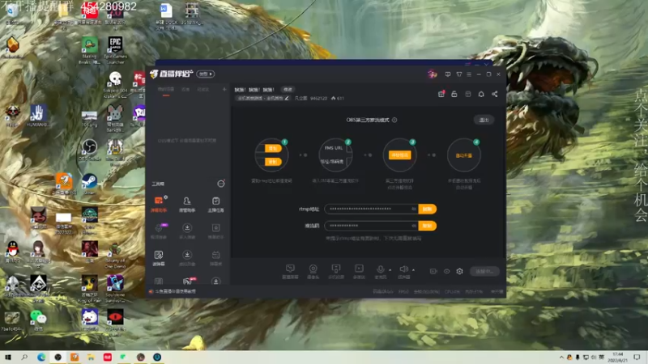
Task: Open the streamer tasks tool
Action: (215, 204)
